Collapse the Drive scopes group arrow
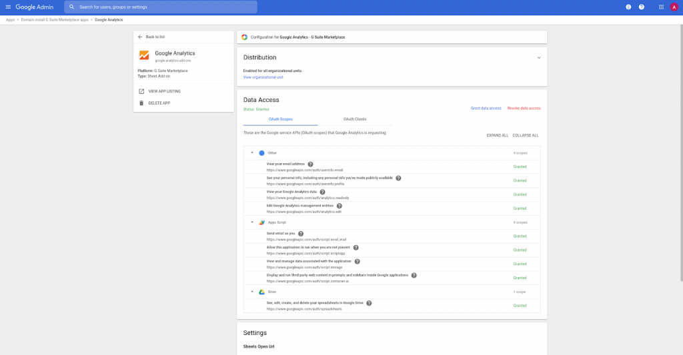683x355 pixels. click(x=251, y=292)
